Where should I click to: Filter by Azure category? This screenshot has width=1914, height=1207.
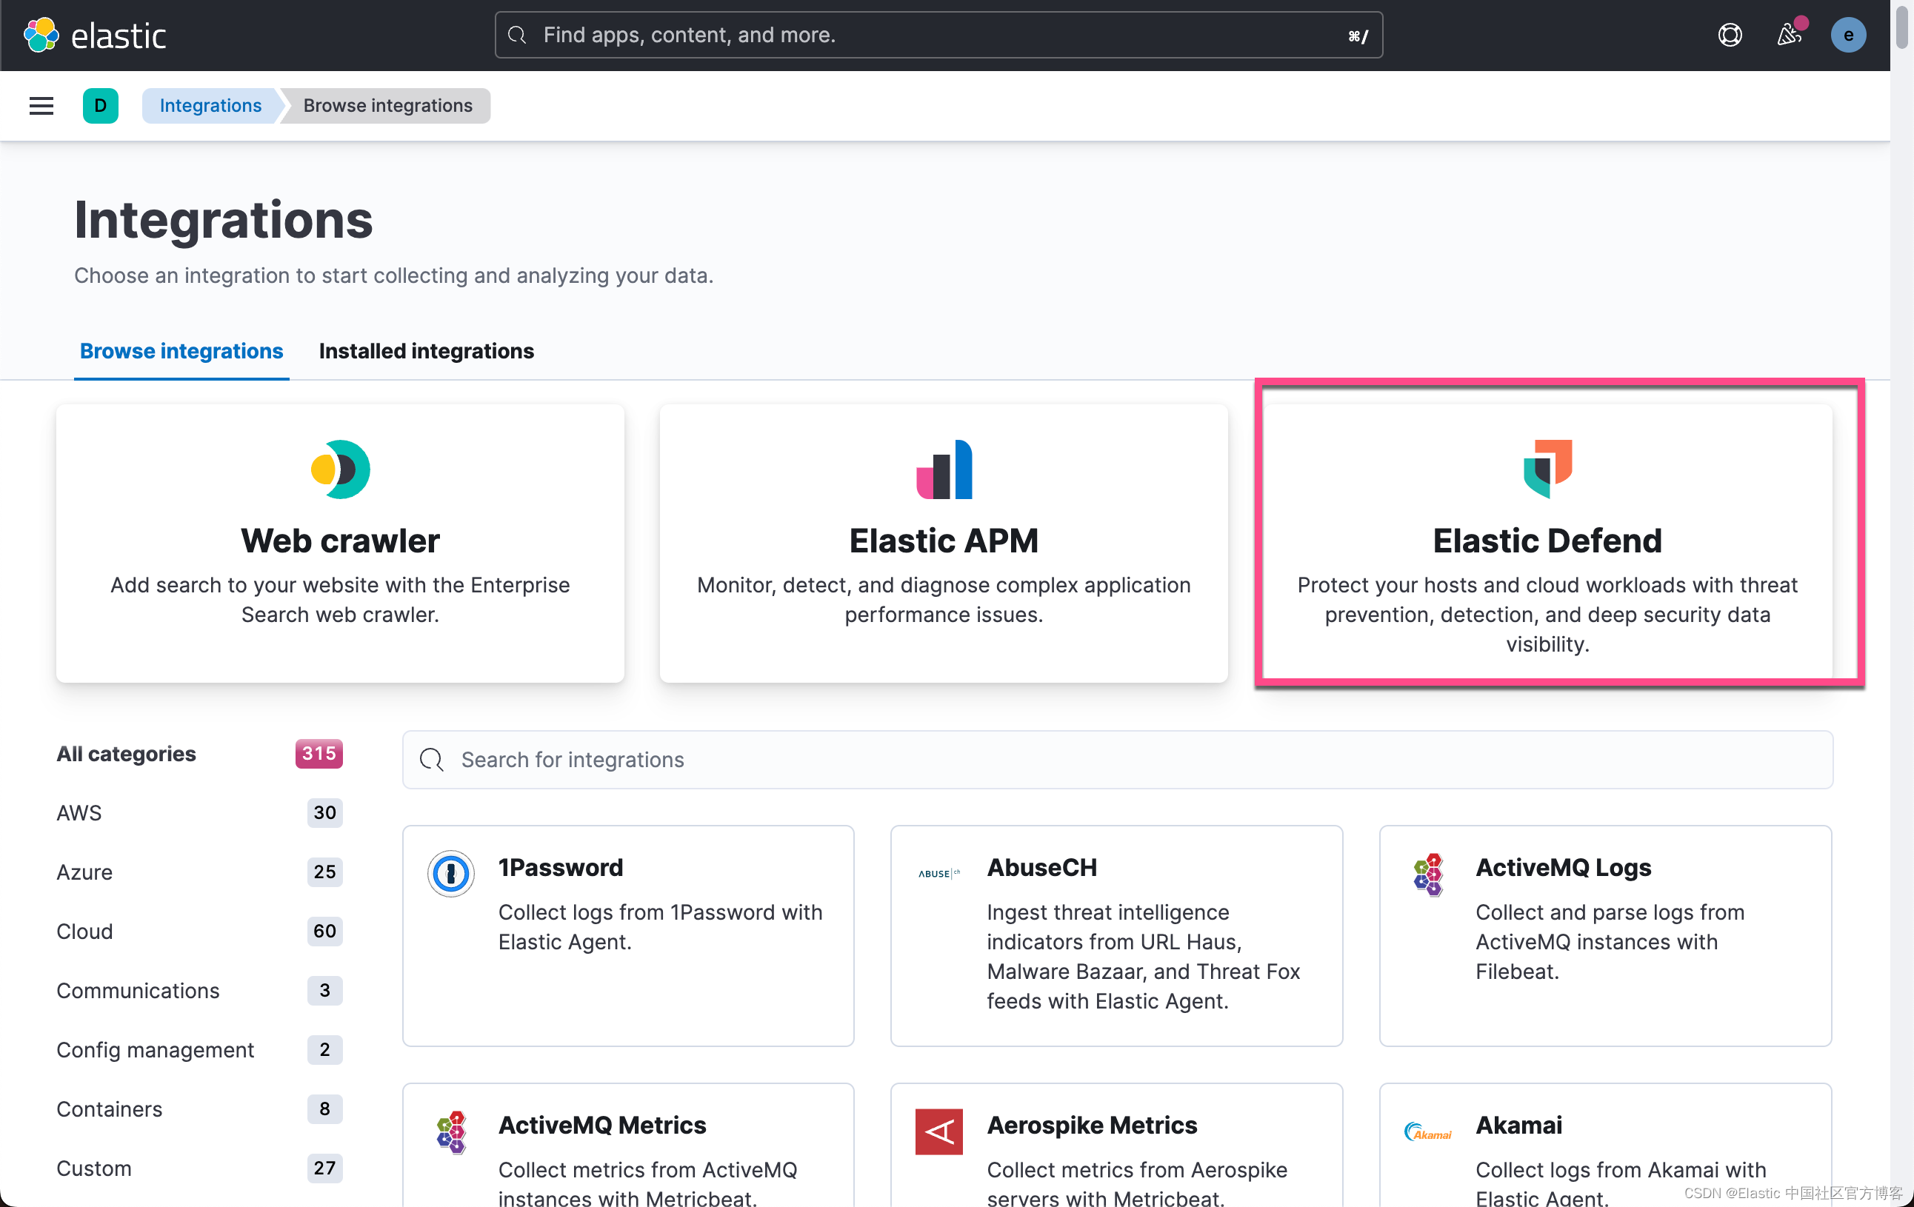point(199,872)
